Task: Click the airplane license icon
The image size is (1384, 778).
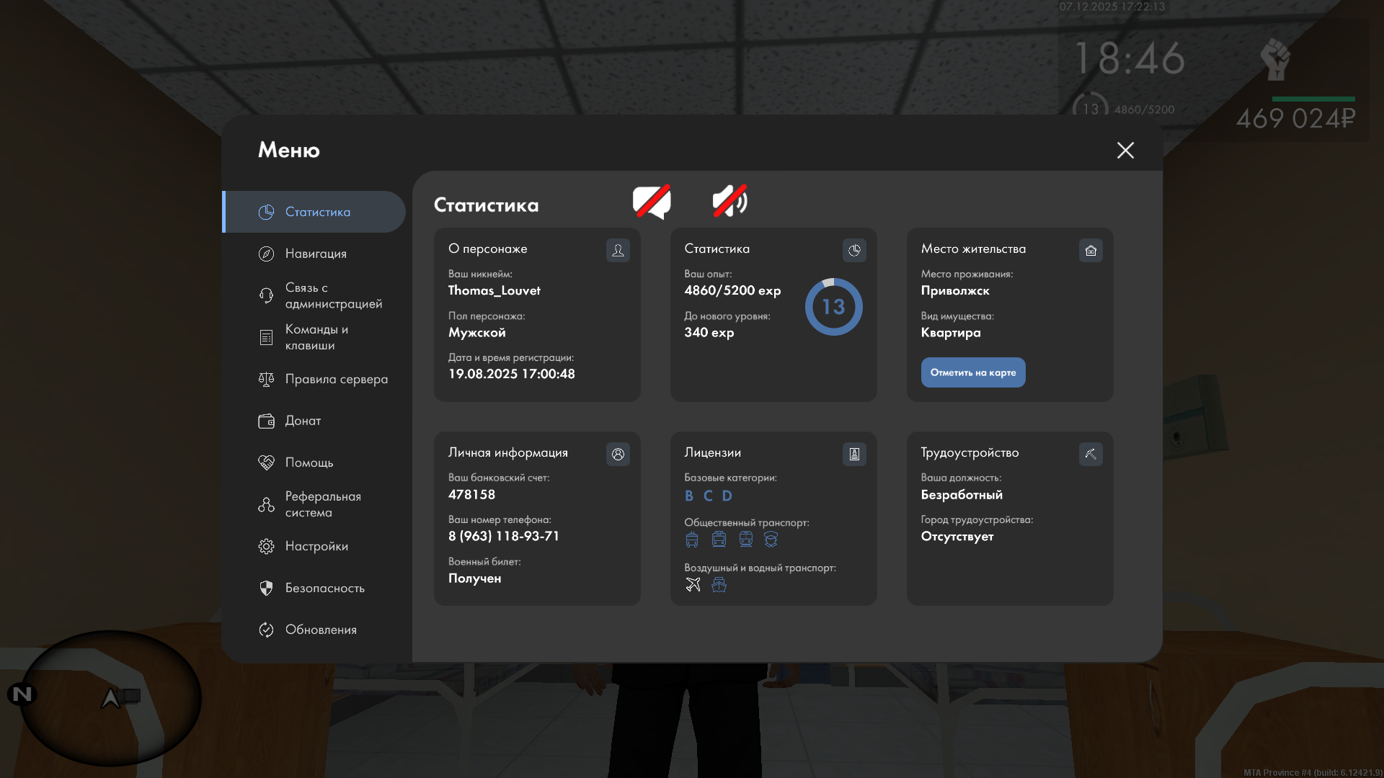Action: 693,584
